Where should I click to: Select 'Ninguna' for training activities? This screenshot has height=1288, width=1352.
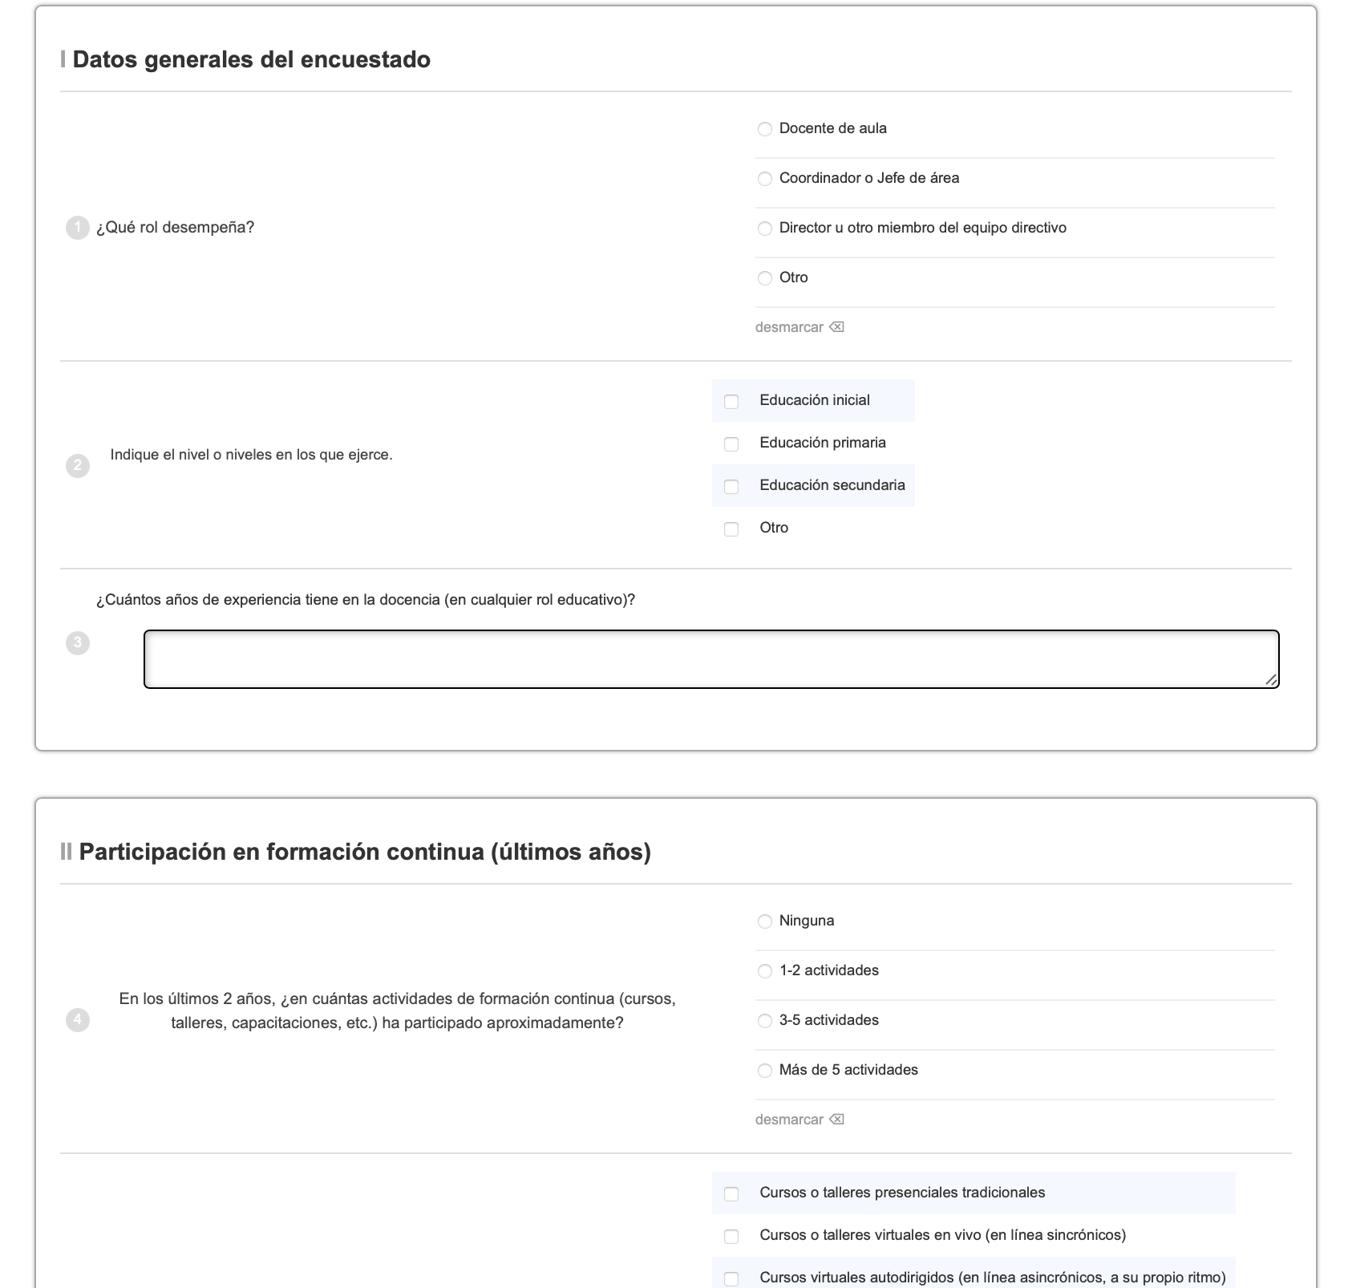[765, 921]
